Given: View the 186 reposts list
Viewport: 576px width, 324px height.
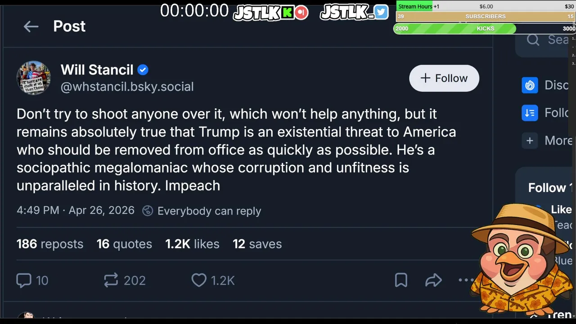Looking at the screenshot, I should [x=50, y=244].
